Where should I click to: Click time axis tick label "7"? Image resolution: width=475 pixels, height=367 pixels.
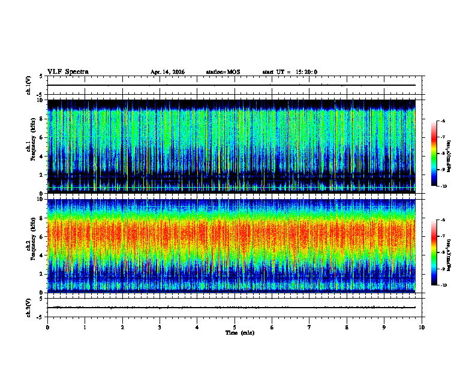309,327
